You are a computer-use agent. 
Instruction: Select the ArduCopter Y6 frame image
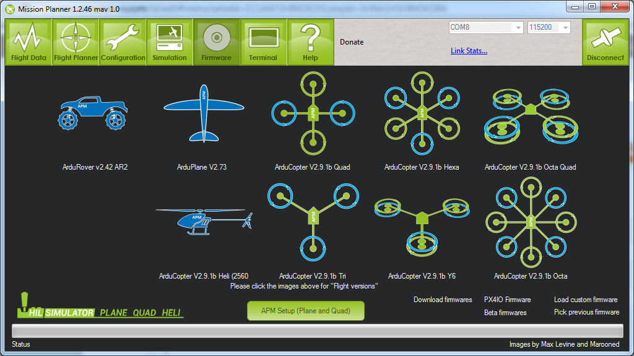point(422,227)
